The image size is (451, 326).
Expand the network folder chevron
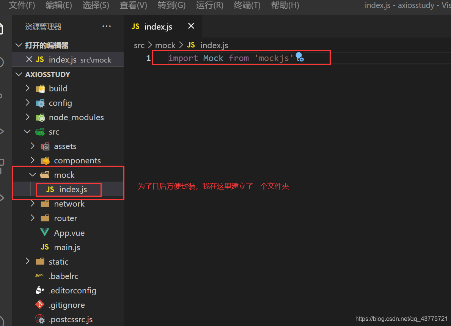33,204
